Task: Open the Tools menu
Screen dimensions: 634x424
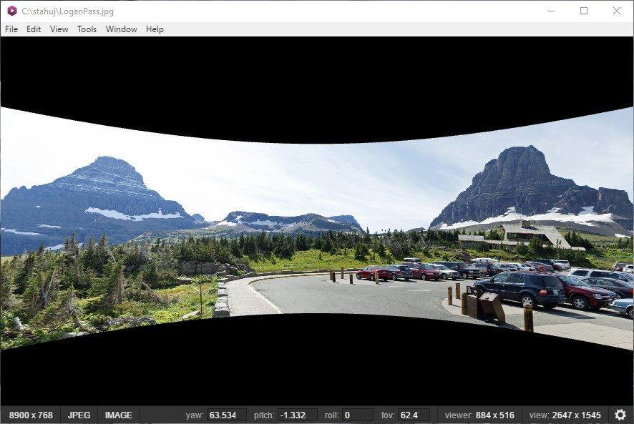Action: pyautogui.click(x=87, y=29)
